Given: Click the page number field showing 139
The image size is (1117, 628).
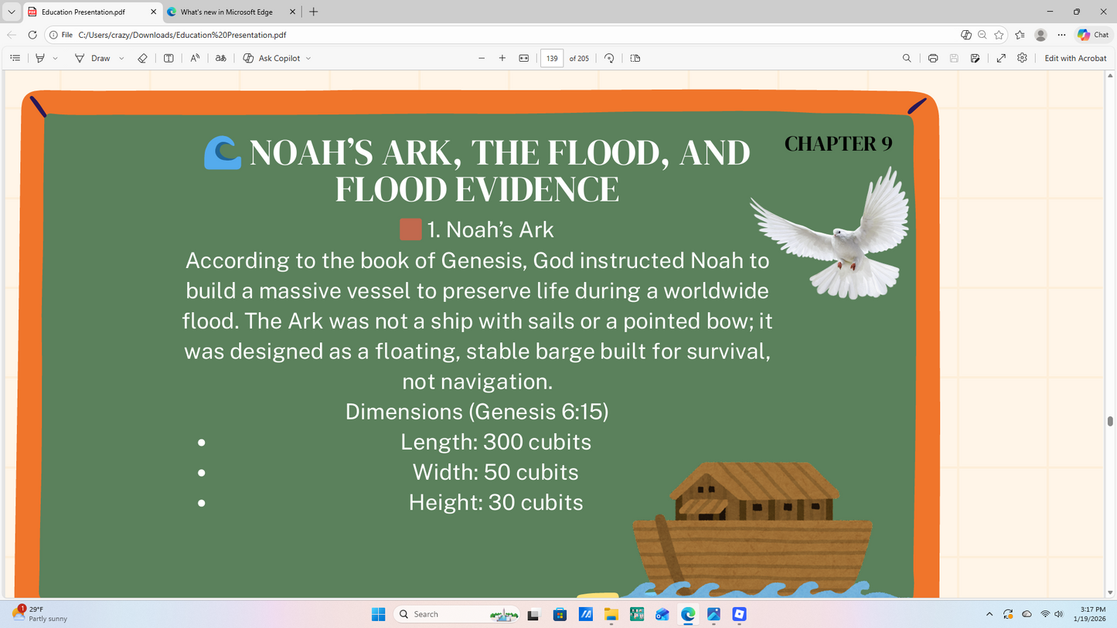Looking at the screenshot, I should 552,58.
